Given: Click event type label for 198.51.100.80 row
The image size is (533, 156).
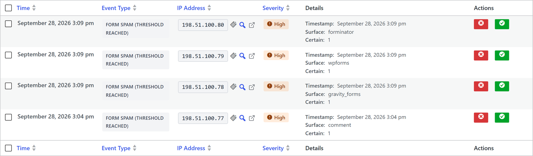Looking at the screenshot, I should (x=136, y=29).
